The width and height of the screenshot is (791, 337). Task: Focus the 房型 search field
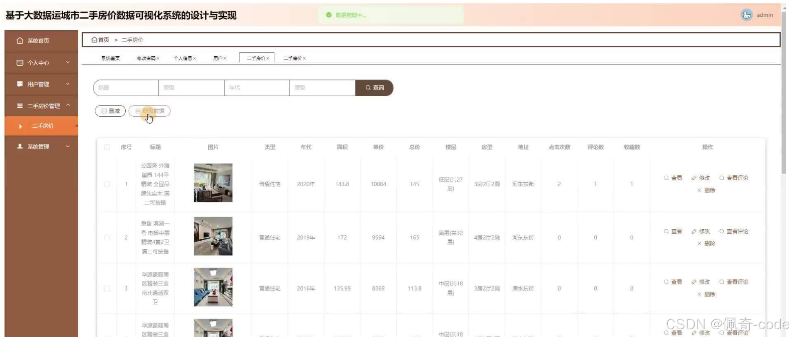click(x=322, y=88)
